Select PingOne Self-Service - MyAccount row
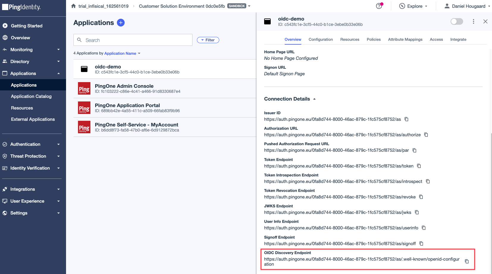This screenshot has height=274, width=492. click(x=165, y=127)
